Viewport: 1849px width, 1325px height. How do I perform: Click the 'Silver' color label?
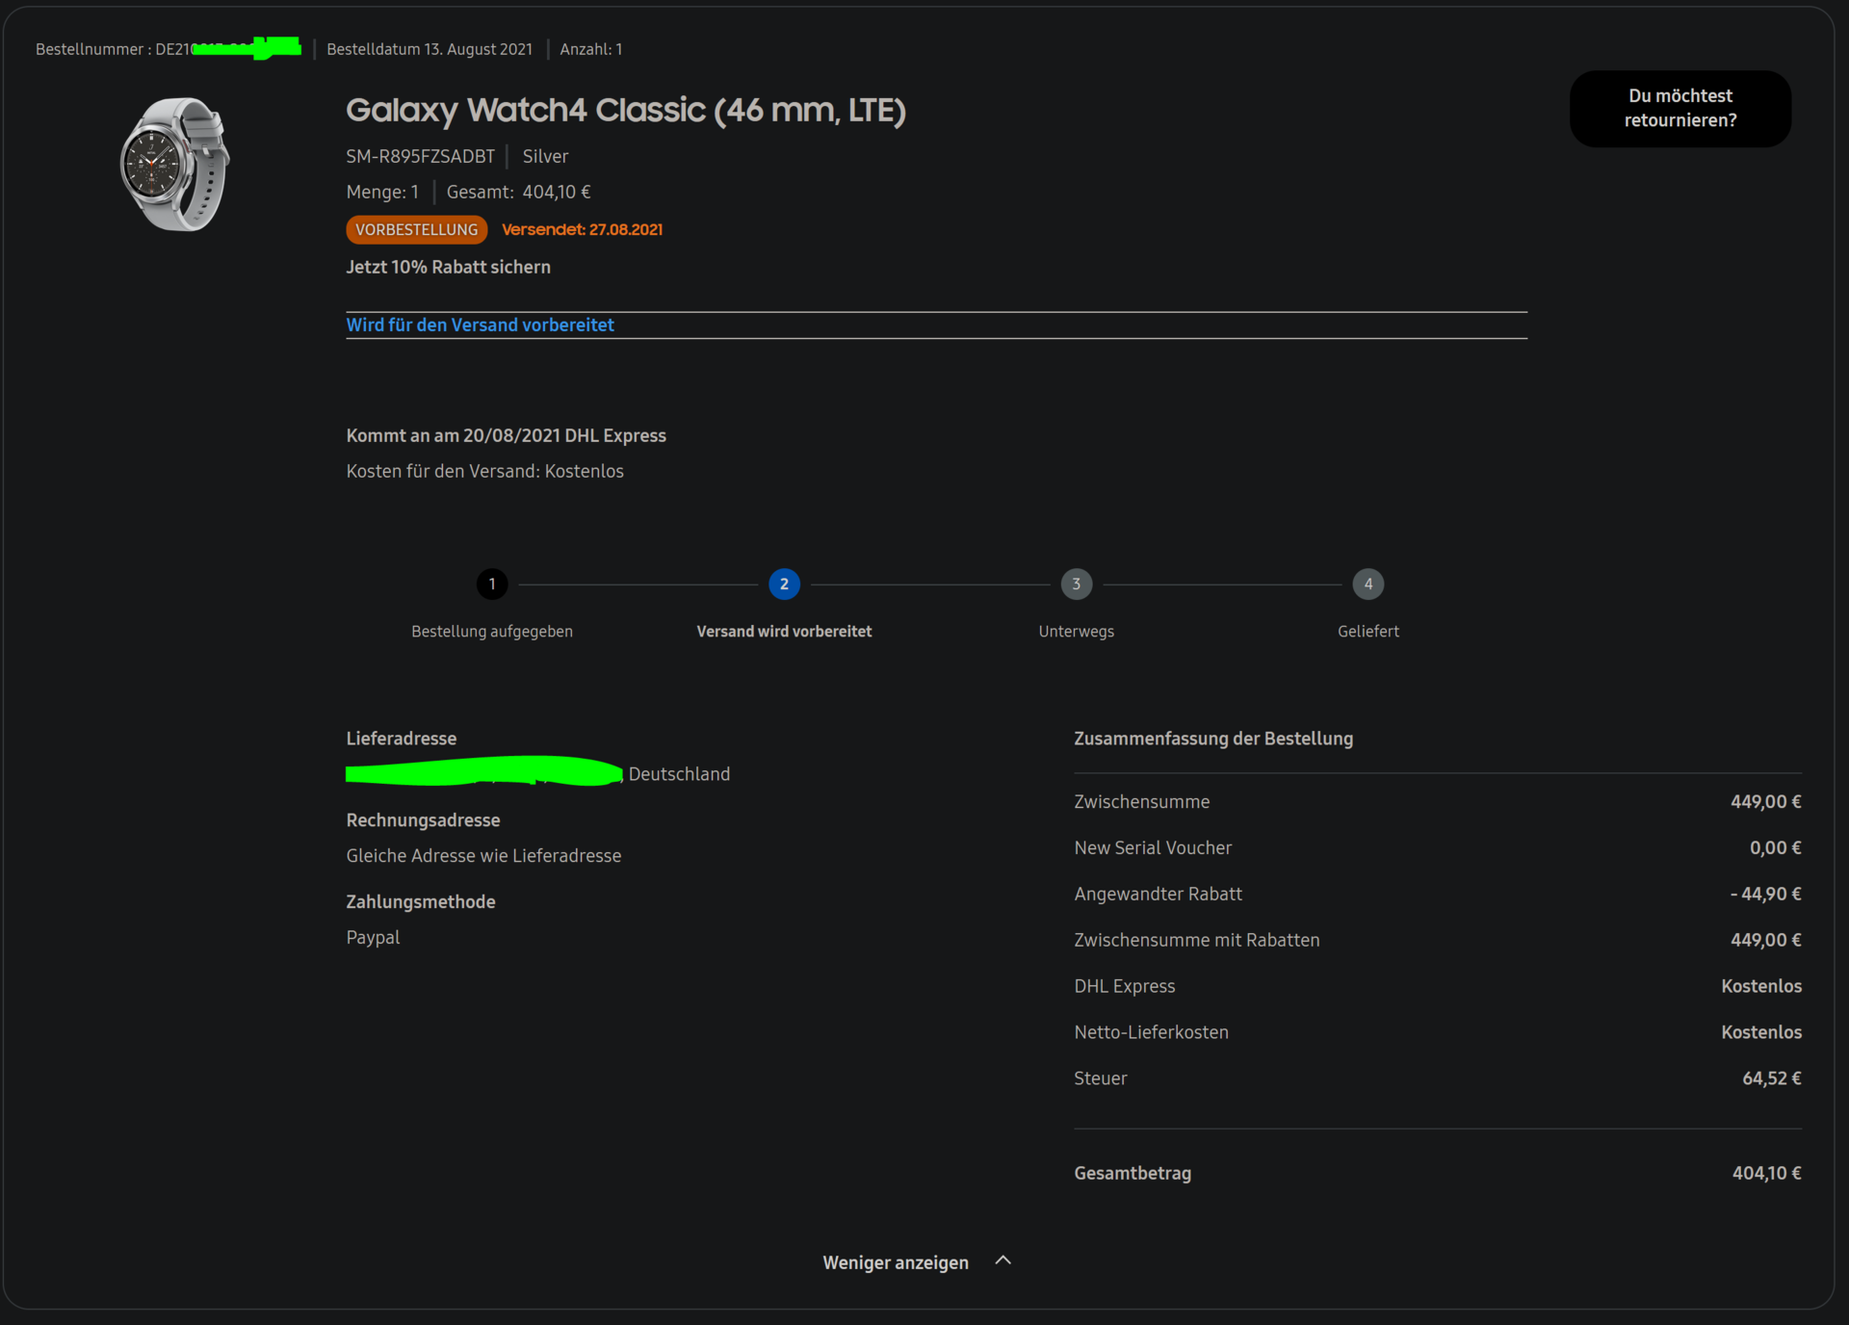pos(545,156)
